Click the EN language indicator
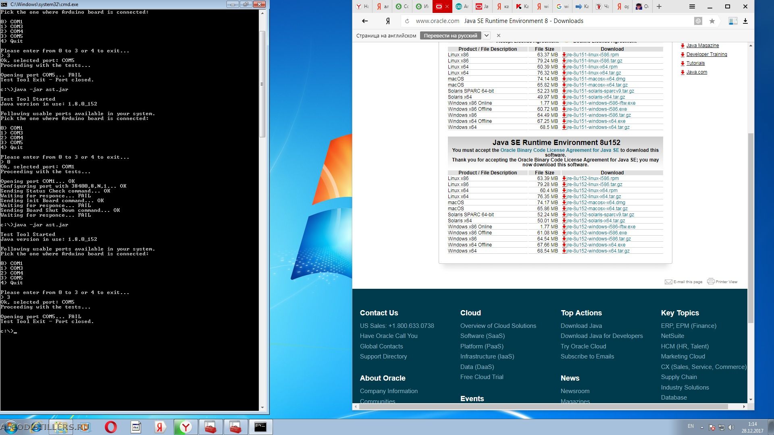Screen dimensions: 774x435 pos(691,426)
